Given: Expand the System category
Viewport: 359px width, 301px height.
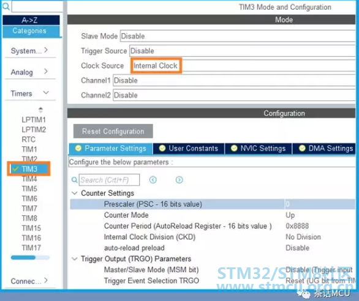Looking at the screenshot, I should (x=30, y=51).
